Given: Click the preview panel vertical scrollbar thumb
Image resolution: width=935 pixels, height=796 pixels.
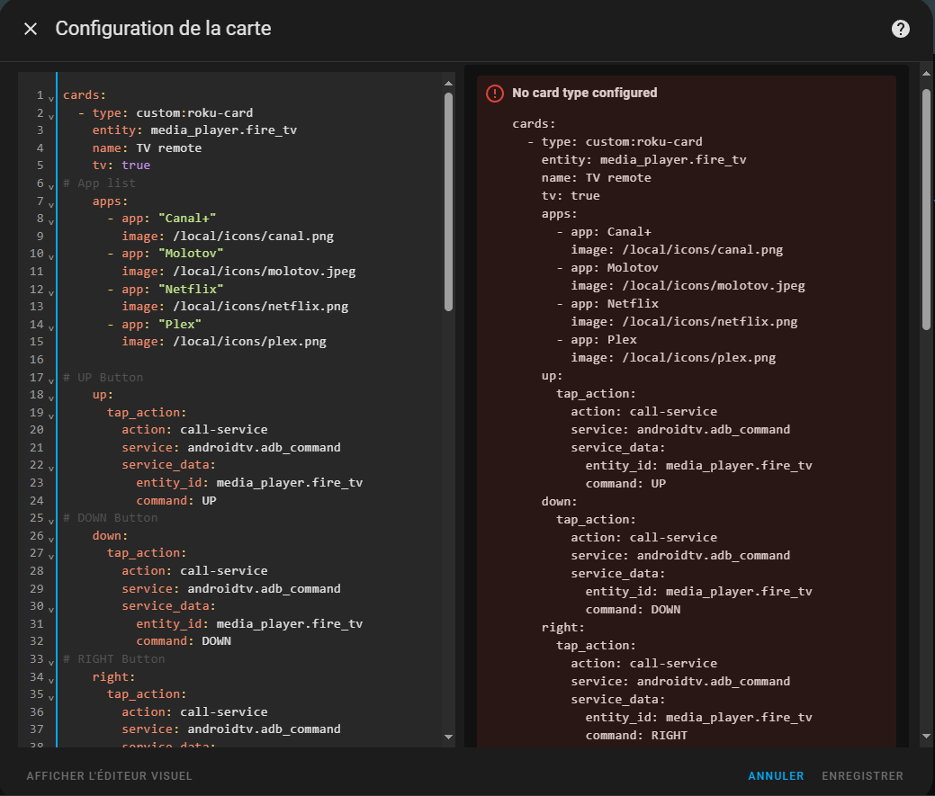Looking at the screenshot, I should pos(926,210).
